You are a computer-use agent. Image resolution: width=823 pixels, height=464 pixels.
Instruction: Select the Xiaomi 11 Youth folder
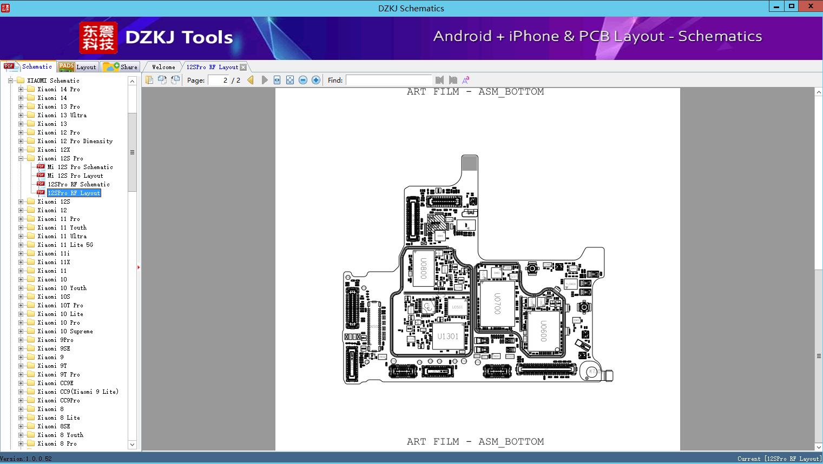62,227
